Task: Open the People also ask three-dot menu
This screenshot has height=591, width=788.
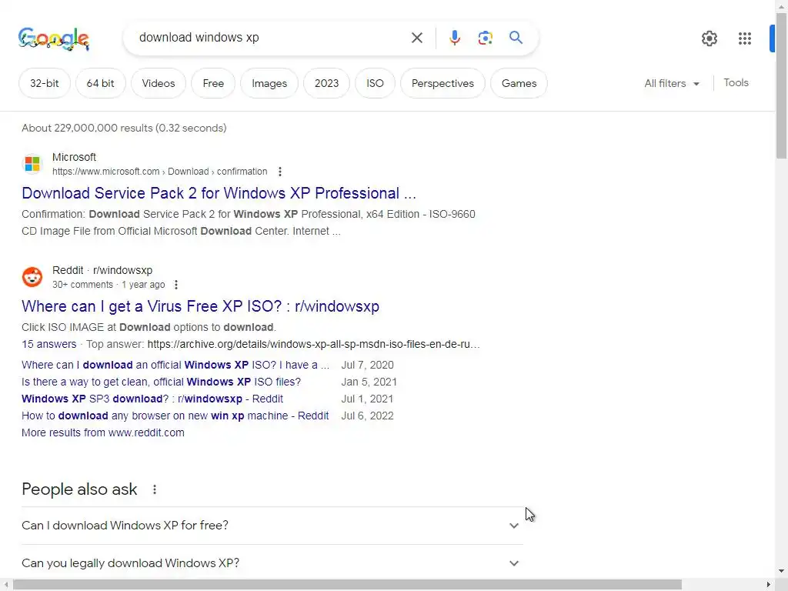Action: 154,489
